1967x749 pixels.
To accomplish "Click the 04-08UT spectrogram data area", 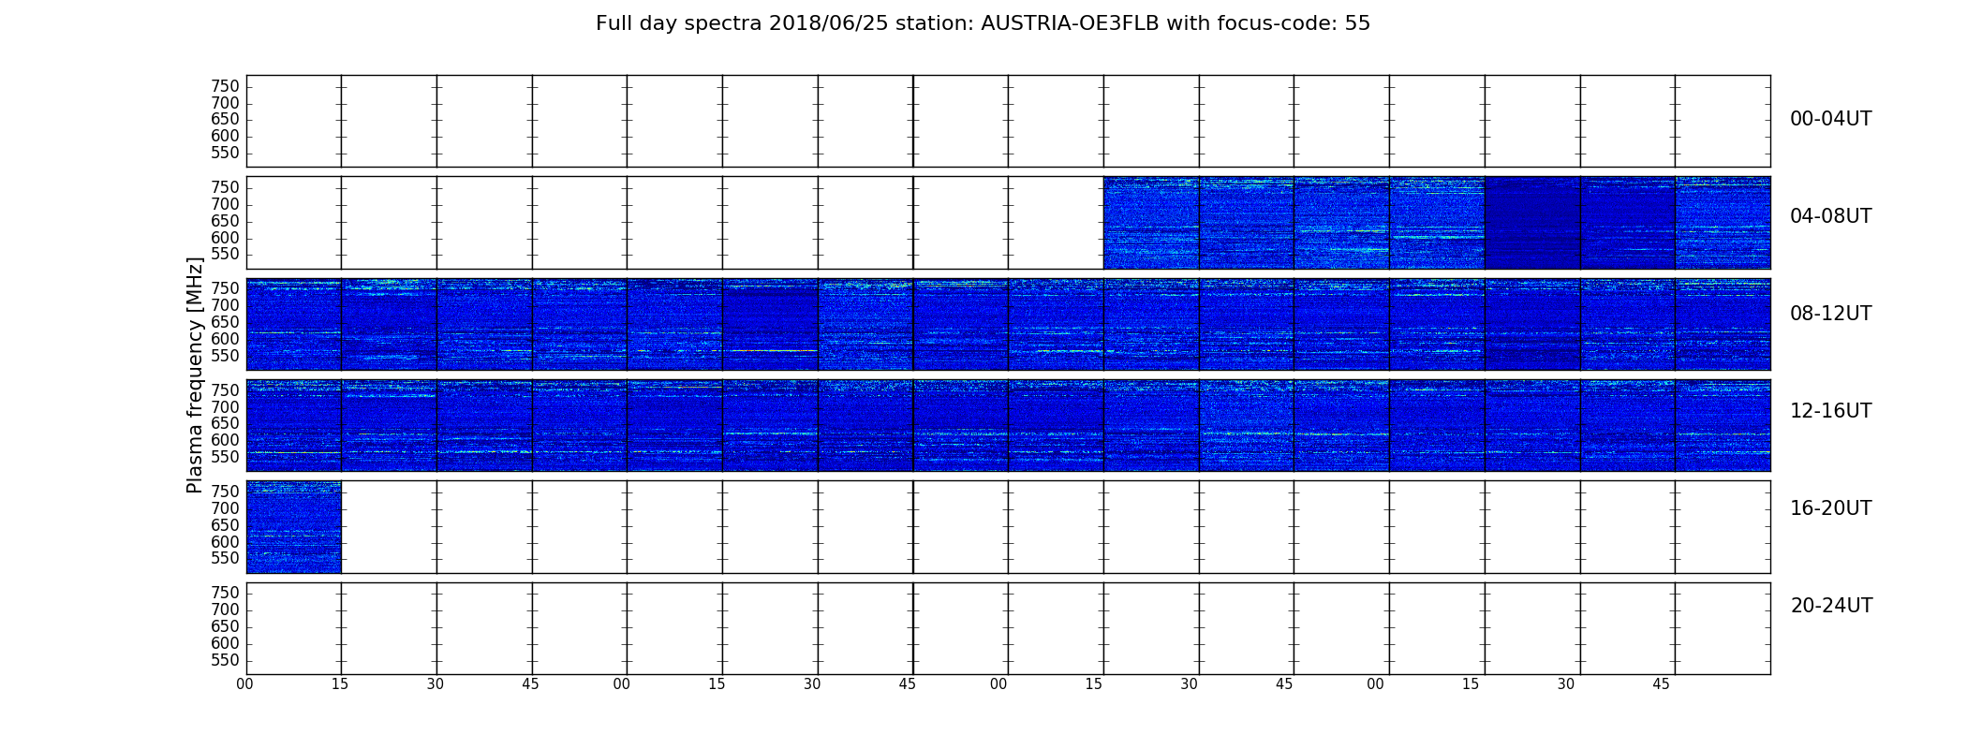I will tap(1437, 223).
